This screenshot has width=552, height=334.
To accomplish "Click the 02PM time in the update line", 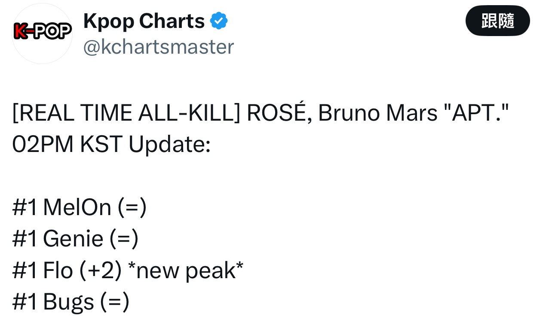I will [43, 145].
